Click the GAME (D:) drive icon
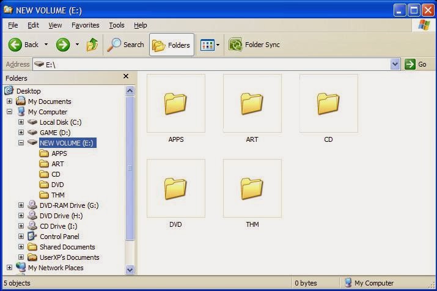Viewport: 437px width, 291px height. click(x=32, y=132)
